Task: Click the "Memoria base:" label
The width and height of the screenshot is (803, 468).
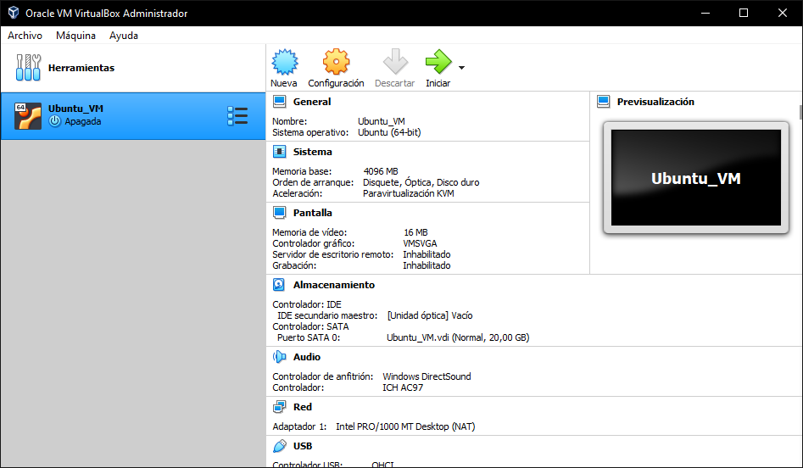Action: (x=302, y=171)
